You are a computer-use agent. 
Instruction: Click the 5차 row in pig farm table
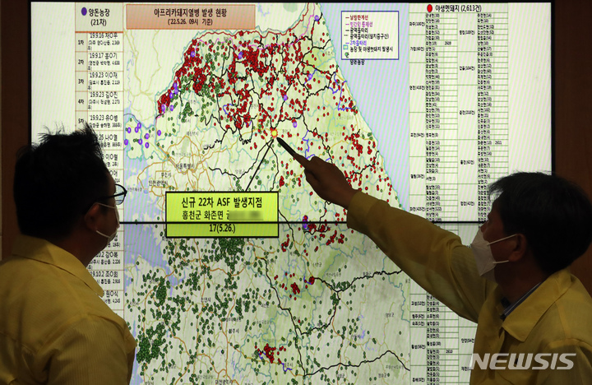tap(99, 120)
